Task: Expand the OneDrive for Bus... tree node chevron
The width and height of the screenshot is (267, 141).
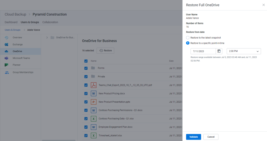Action: 47,38
